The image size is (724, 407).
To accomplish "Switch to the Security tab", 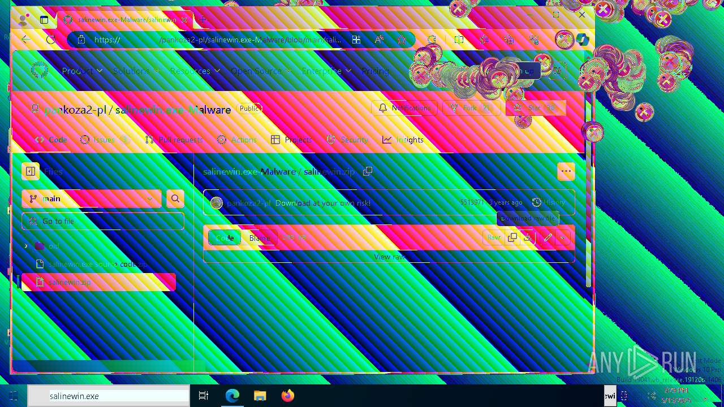I will 347,140.
